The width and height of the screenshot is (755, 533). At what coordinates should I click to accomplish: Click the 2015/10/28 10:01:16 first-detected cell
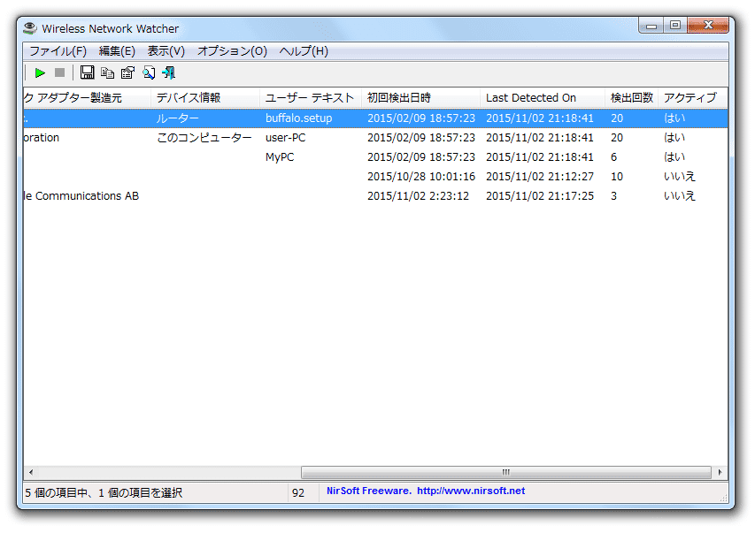pyautogui.click(x=421, y=177)
